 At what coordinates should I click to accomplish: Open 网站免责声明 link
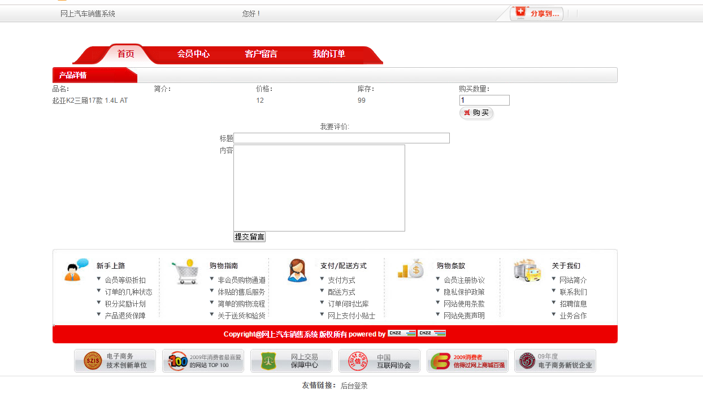(464, 316)
